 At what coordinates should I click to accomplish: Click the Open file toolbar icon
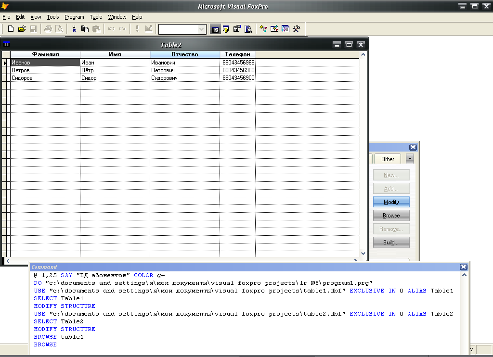click(x=22, y=29)
